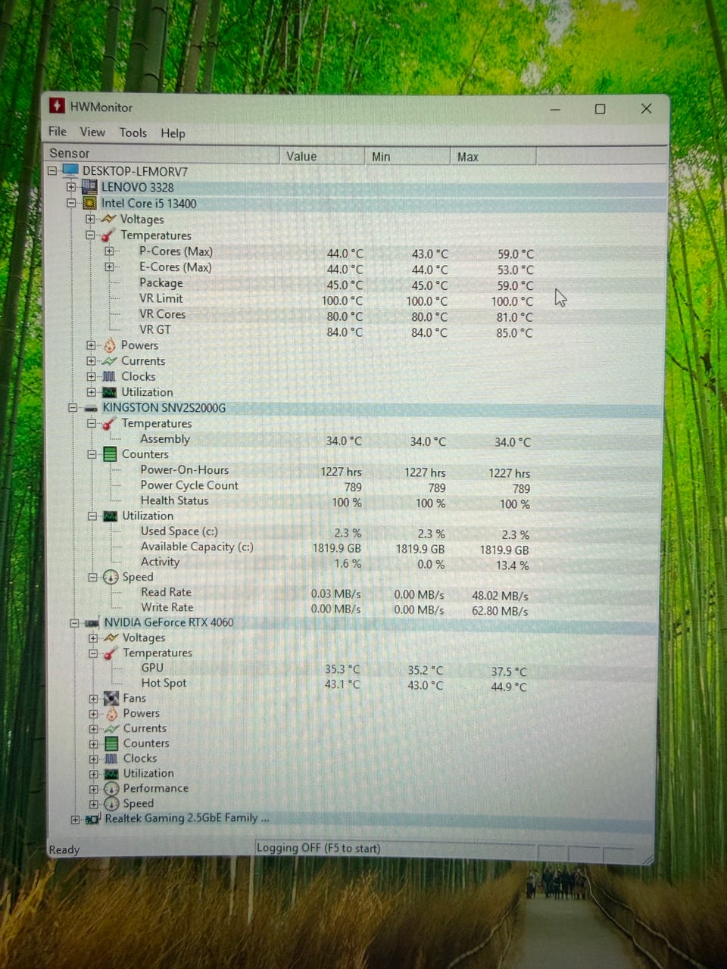Collapse the NVIDIA GeForce RTX 4060 node
This screenshot has width=727, height=969.
click(74, 623)
